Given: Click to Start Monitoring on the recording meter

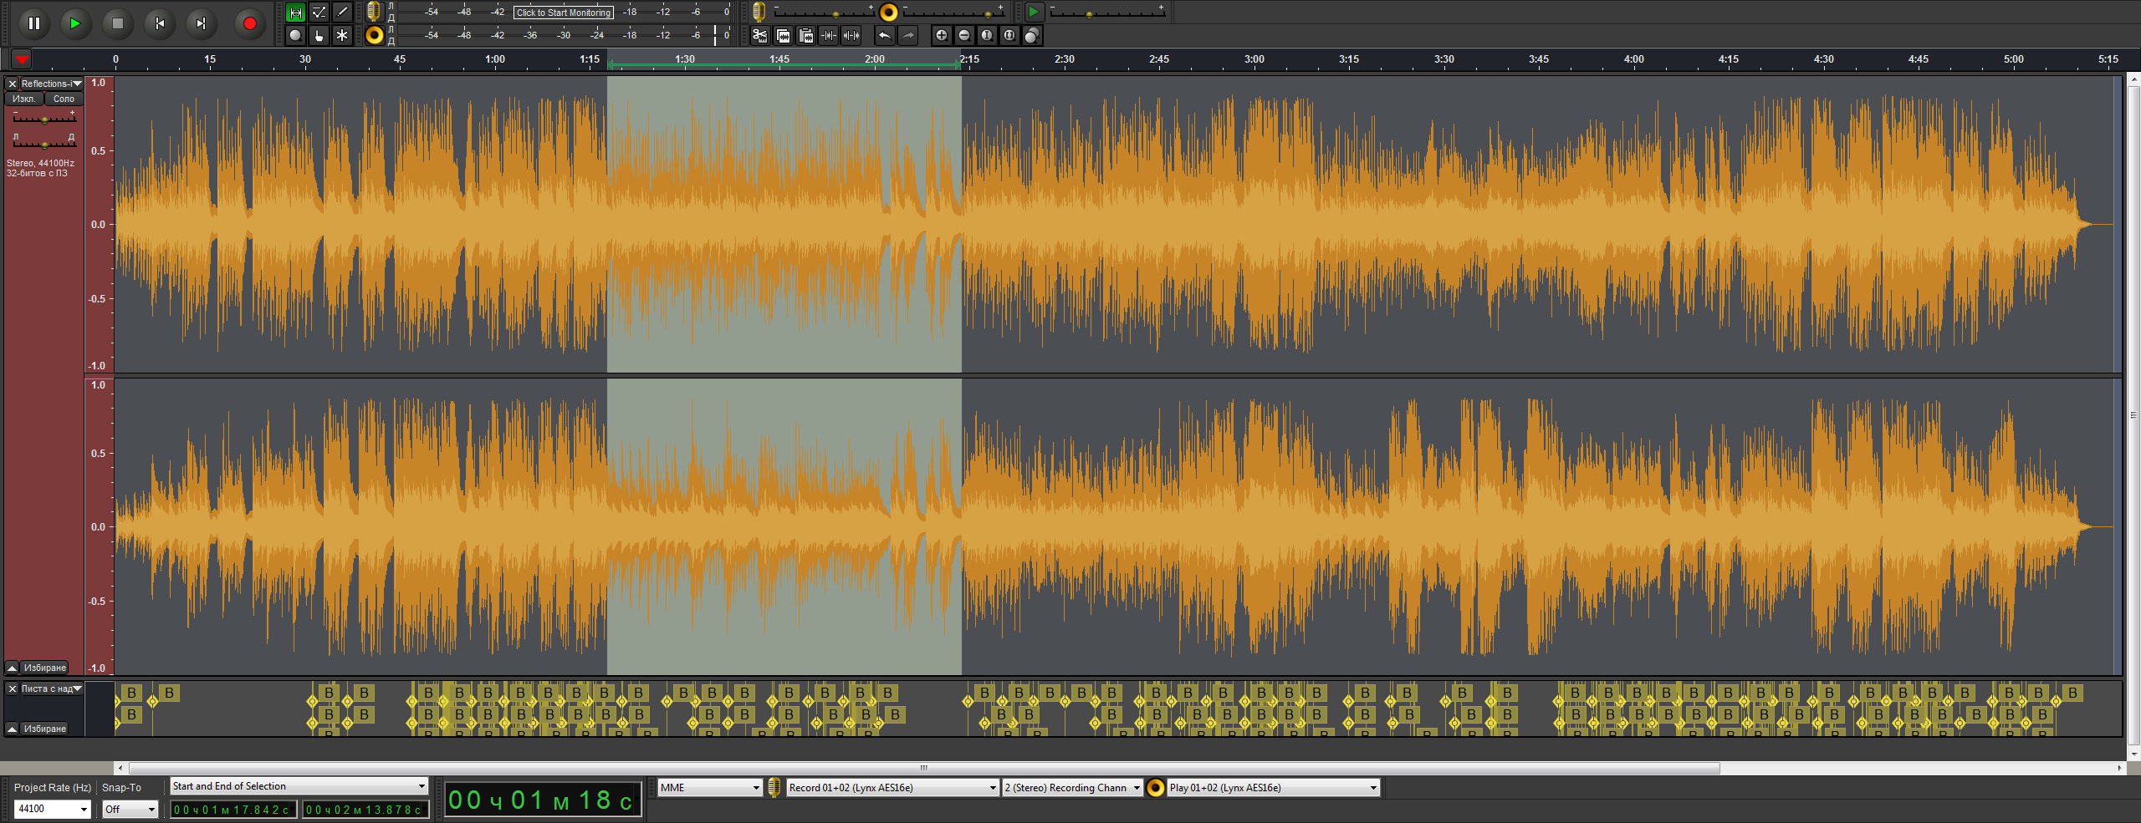Looking at the screenshot, I should 562,12.
